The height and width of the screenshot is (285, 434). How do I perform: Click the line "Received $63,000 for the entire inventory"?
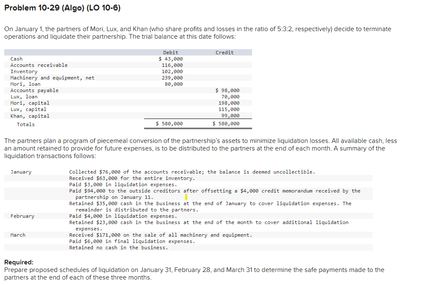tap(132, 178)
